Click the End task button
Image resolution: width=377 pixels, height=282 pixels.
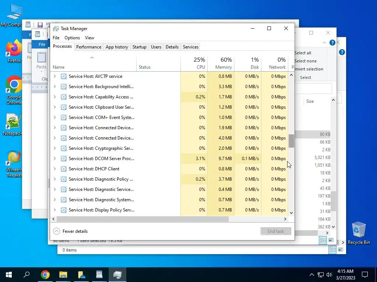276,231
